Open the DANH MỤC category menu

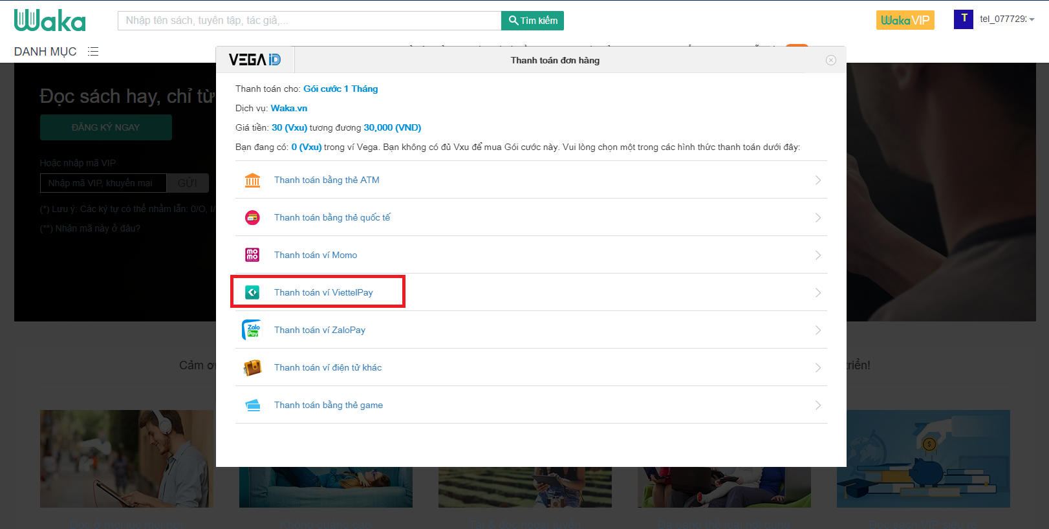click(56, 52)
